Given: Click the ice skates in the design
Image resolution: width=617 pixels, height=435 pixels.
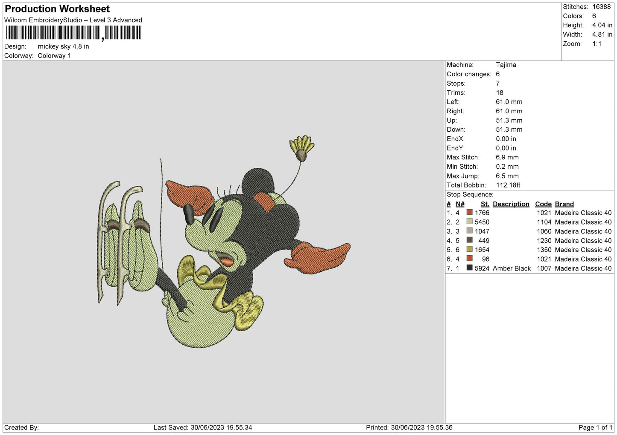Looking at the screenshot, I should (128, 243).
